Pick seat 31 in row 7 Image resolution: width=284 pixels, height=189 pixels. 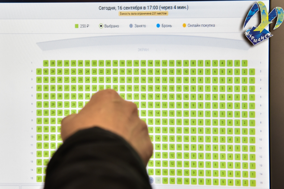pyautogui.click(x=39, y=113)
